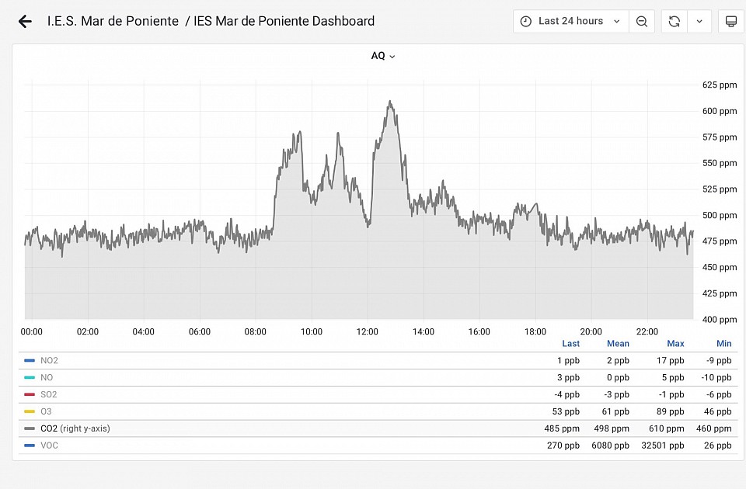Click the NO min value -10 ppb
The height and width of the screenshot is (489, 746).
pyautogui.click(x=716, y=378)
